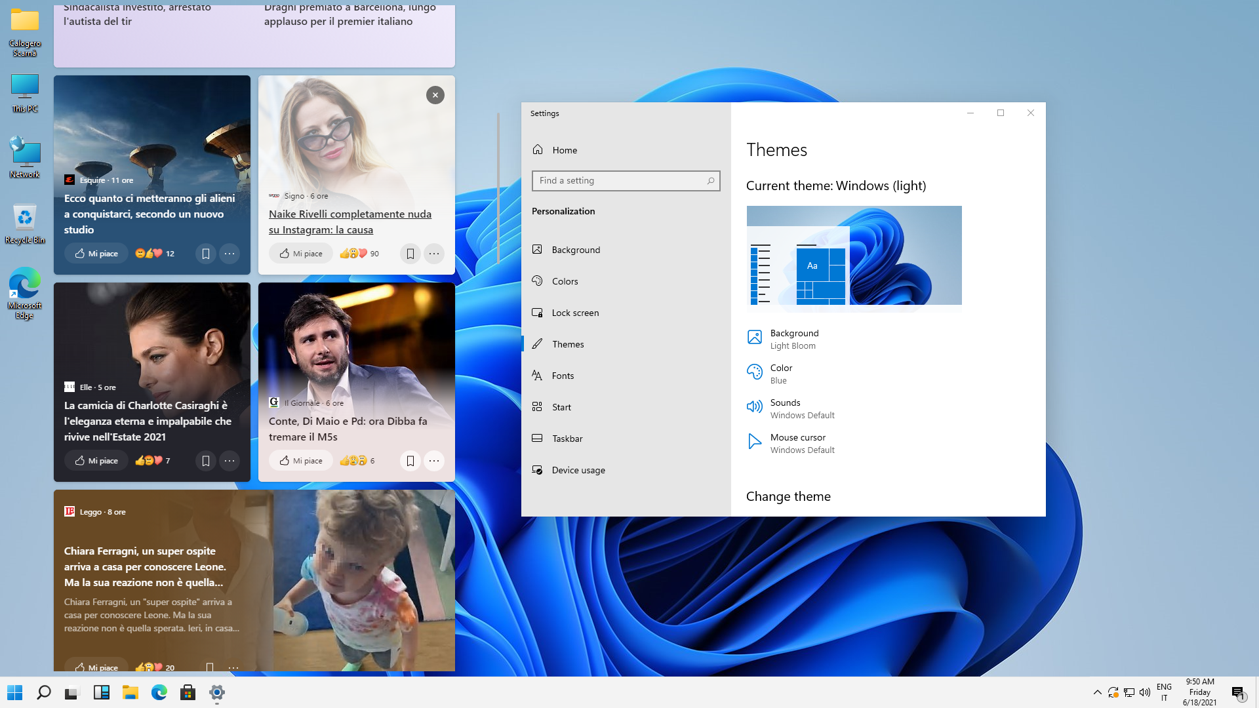1259x708 pixels.
Task: Open Widgets from the taskbar
Action: [x=102, y=692]
